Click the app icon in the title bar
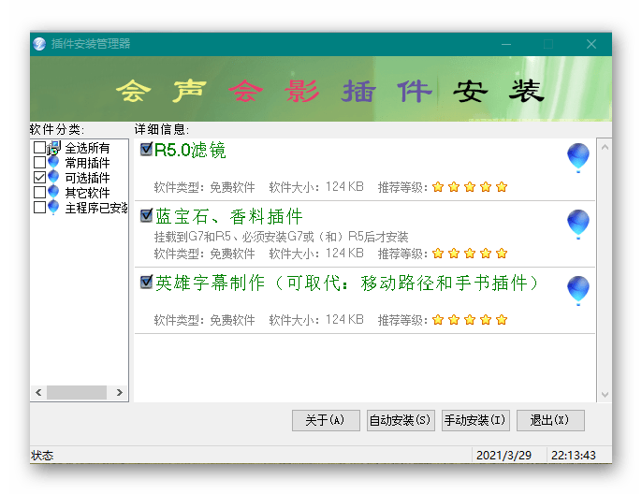642x494 pixels. click(x=39, y=44)
